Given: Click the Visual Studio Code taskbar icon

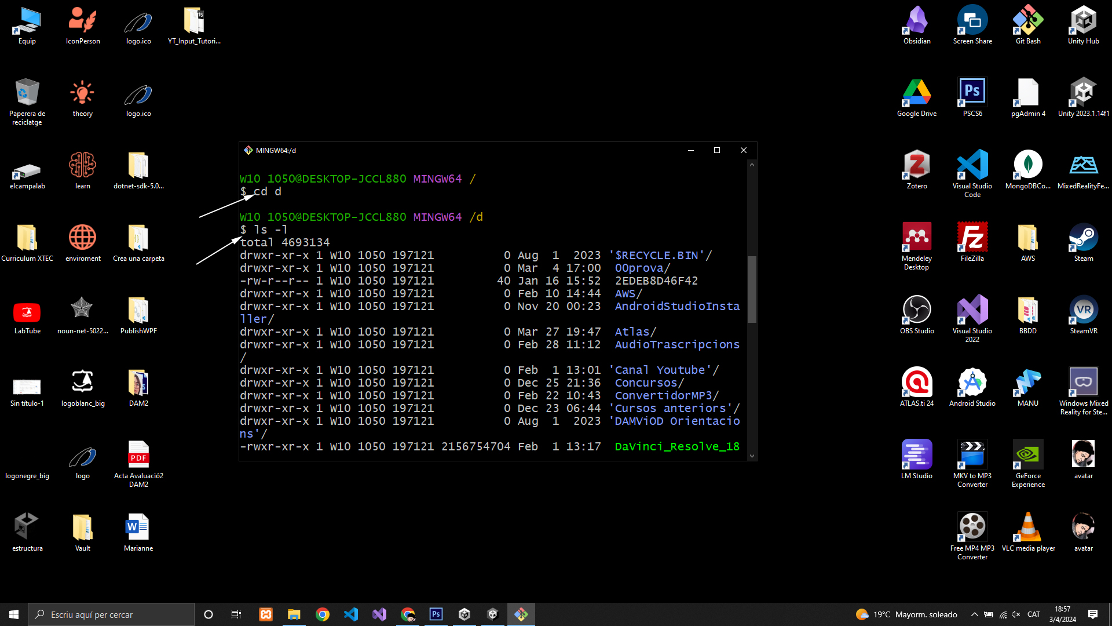Looking at the screenshot, I should [351, 614].
